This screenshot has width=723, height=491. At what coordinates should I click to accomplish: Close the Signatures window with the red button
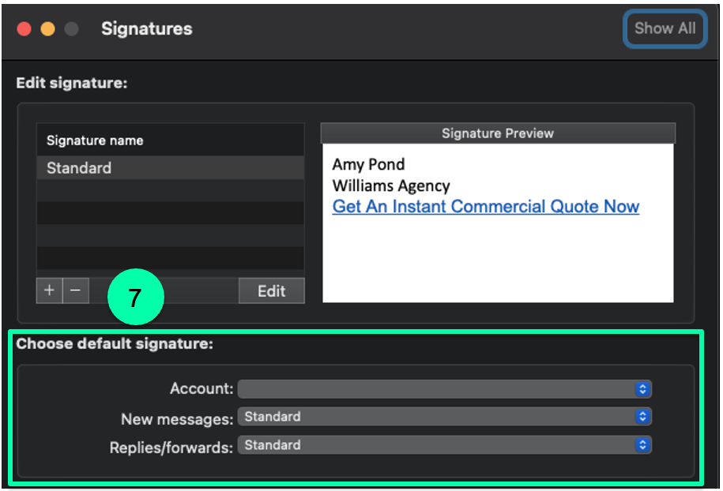tap(24, 29)
